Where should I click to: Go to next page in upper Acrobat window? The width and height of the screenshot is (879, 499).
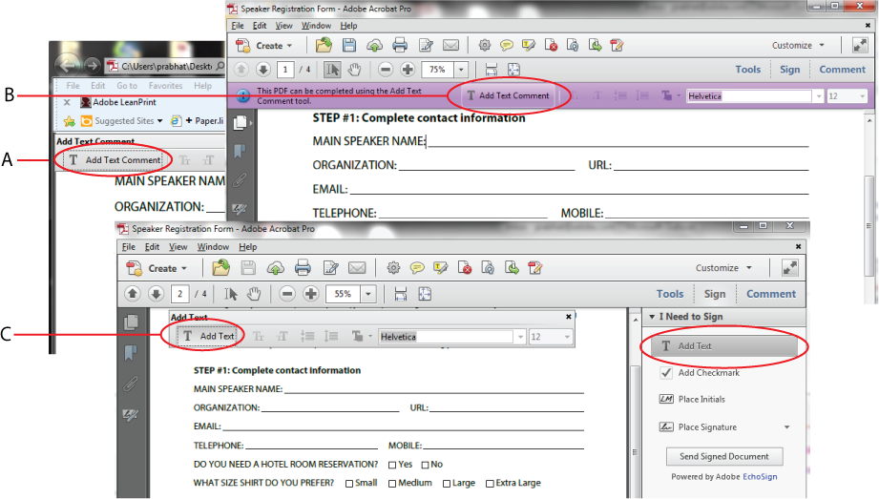[x=262, y=70]
